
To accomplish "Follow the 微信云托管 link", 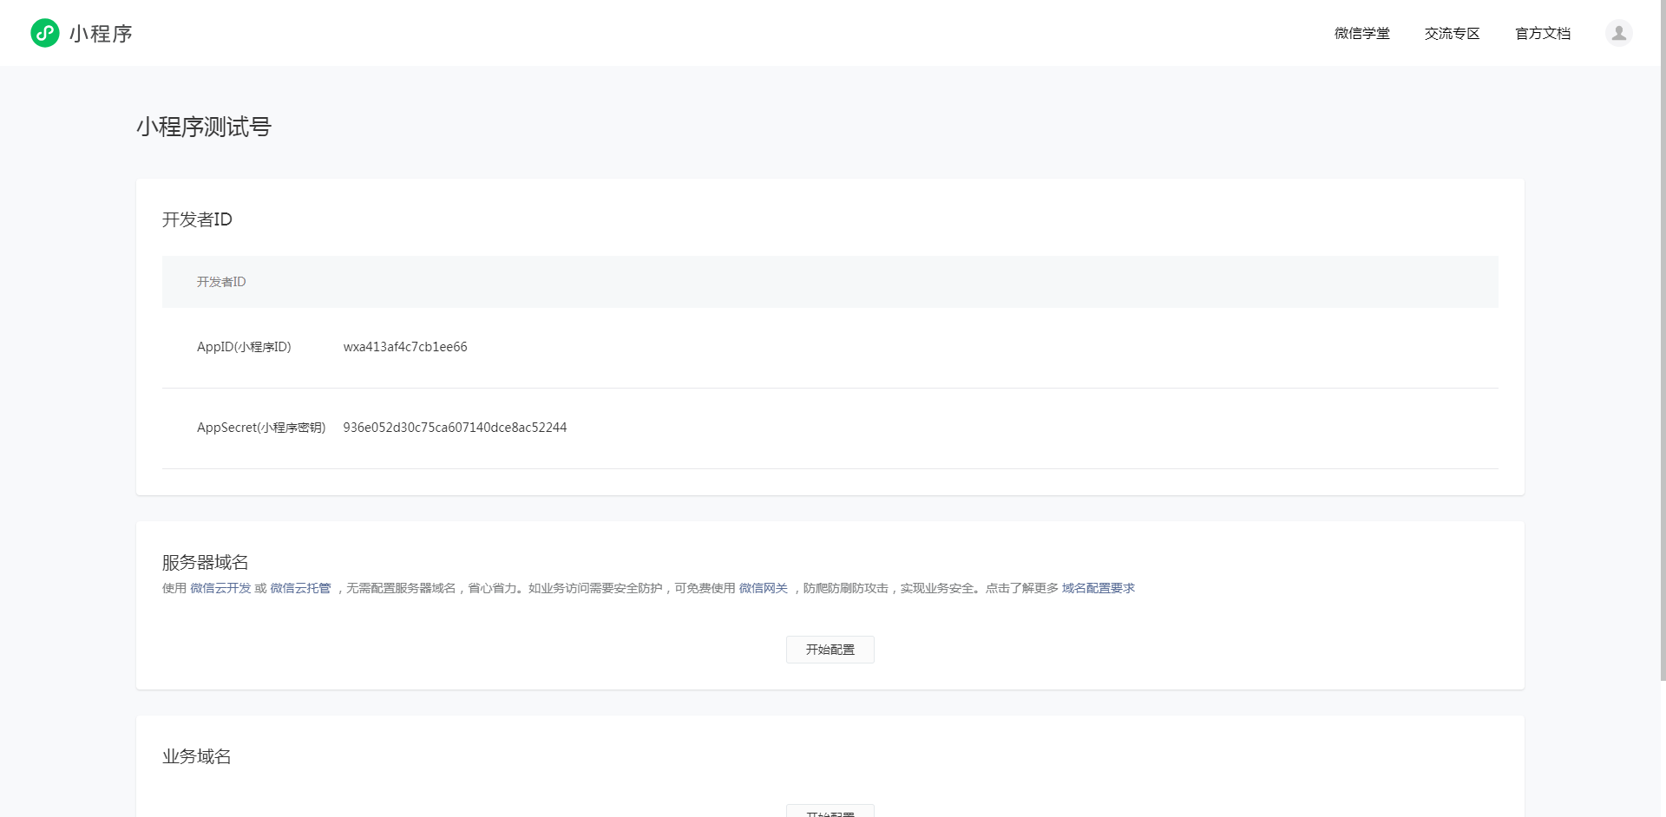I will click(300, 588).
